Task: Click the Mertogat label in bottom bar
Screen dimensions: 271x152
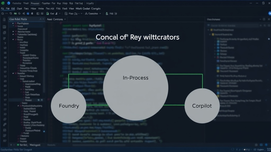Action: tap(35, 145)
